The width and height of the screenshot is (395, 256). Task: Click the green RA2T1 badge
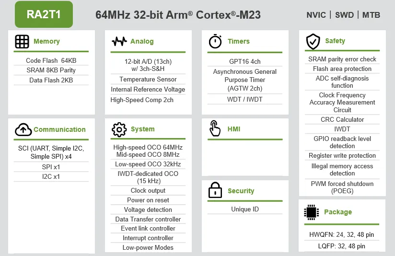click(x=44, y=14)
